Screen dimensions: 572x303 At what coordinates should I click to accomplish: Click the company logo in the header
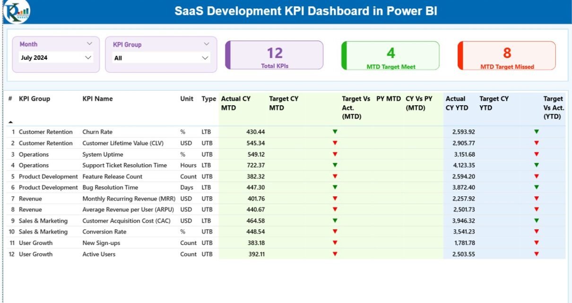click(17, 11)
